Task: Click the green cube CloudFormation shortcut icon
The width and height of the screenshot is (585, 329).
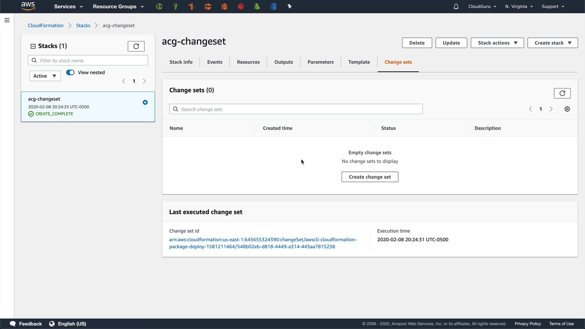Action: tap(159, 6)
